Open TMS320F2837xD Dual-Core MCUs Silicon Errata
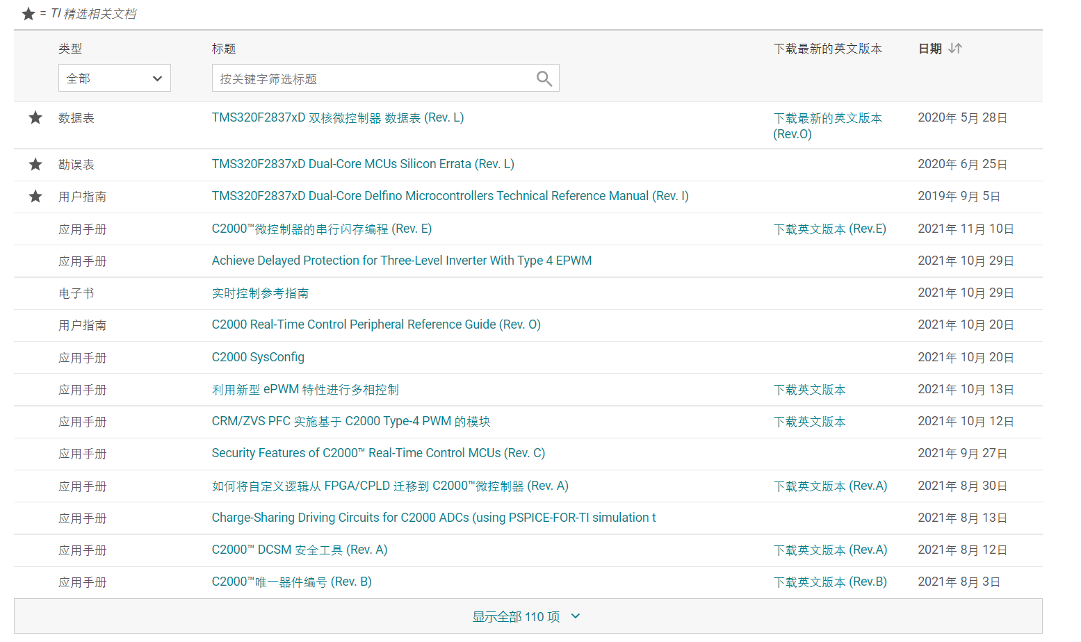The image size is (1081, 642). (x=362, y=164)
